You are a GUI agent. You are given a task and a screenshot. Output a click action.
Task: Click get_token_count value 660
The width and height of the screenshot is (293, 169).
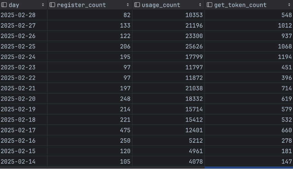pos(287,130)
